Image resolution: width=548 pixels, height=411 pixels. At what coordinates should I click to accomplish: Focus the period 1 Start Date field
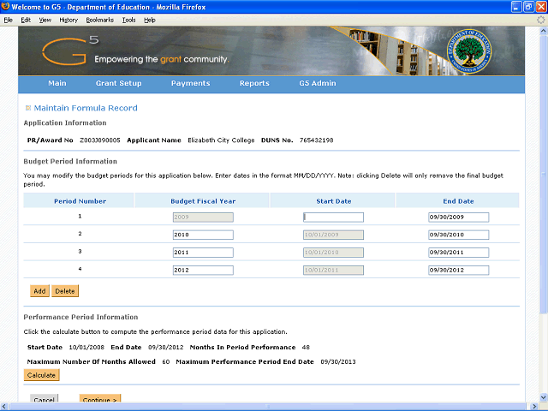point(333,217)
